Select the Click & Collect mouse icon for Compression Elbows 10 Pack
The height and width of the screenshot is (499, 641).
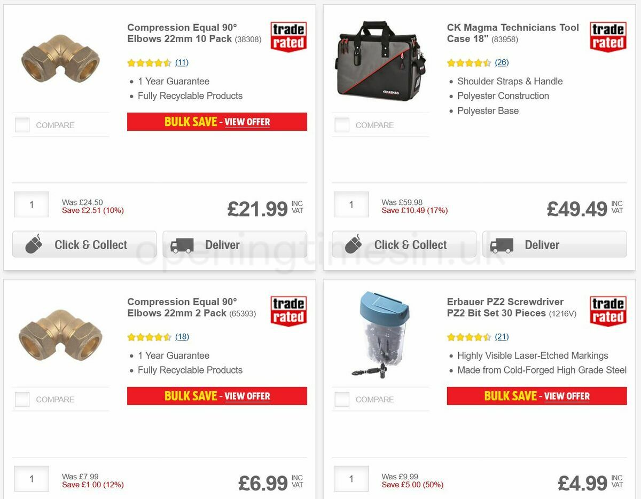[x=33, y=243]
